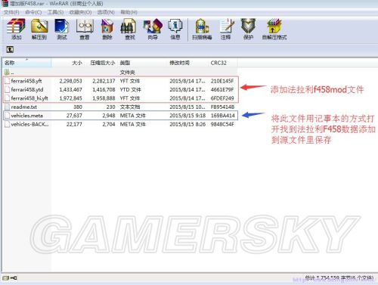Click the Test (测试) toolbar icon
The height and width of the screenshot is (285, 378).
tap(62, 26)
